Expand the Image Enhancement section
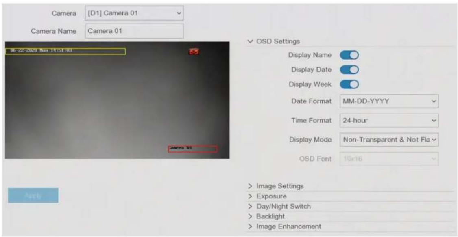Screen dimensions: 458x237 [284, 226]
